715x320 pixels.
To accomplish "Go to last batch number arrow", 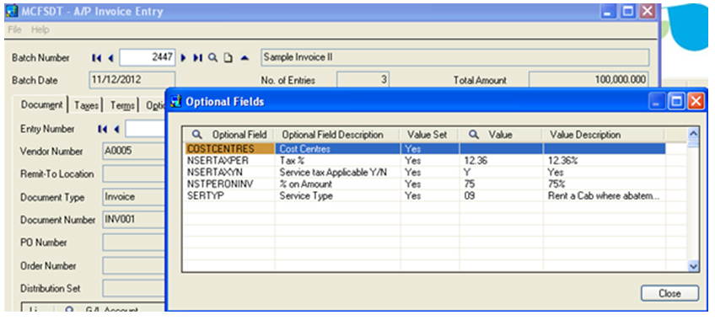I will pyautogui.click(x=197, y=58).
